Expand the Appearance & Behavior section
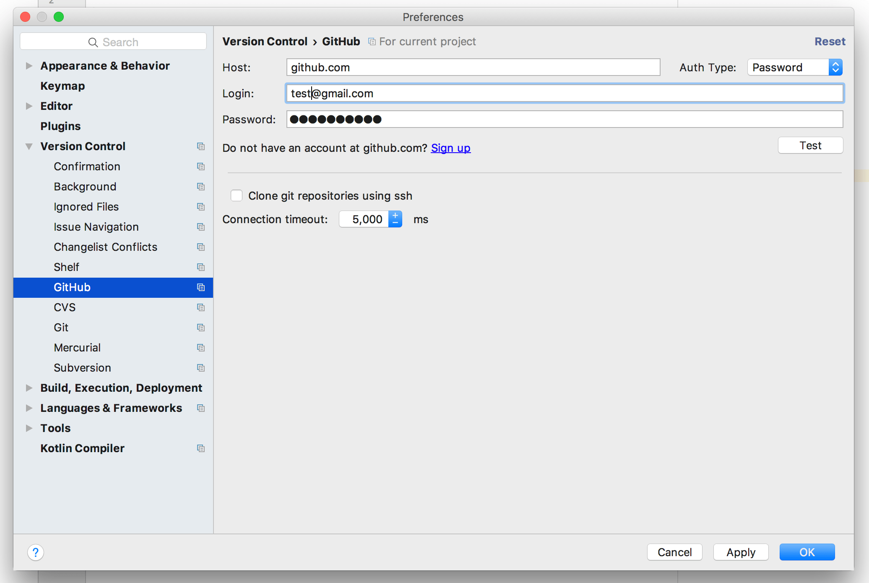This screenshot has width=869, height=583. pos(29,65)
